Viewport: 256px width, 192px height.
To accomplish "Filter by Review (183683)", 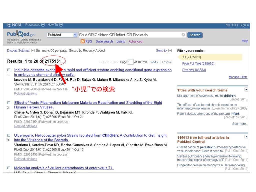I will pyautogui.click(x=194, y=70).
